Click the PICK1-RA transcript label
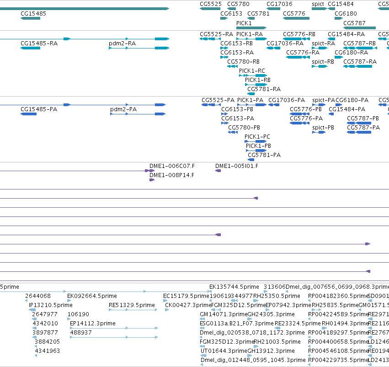The image size is (389, 367). coord(249,34)
